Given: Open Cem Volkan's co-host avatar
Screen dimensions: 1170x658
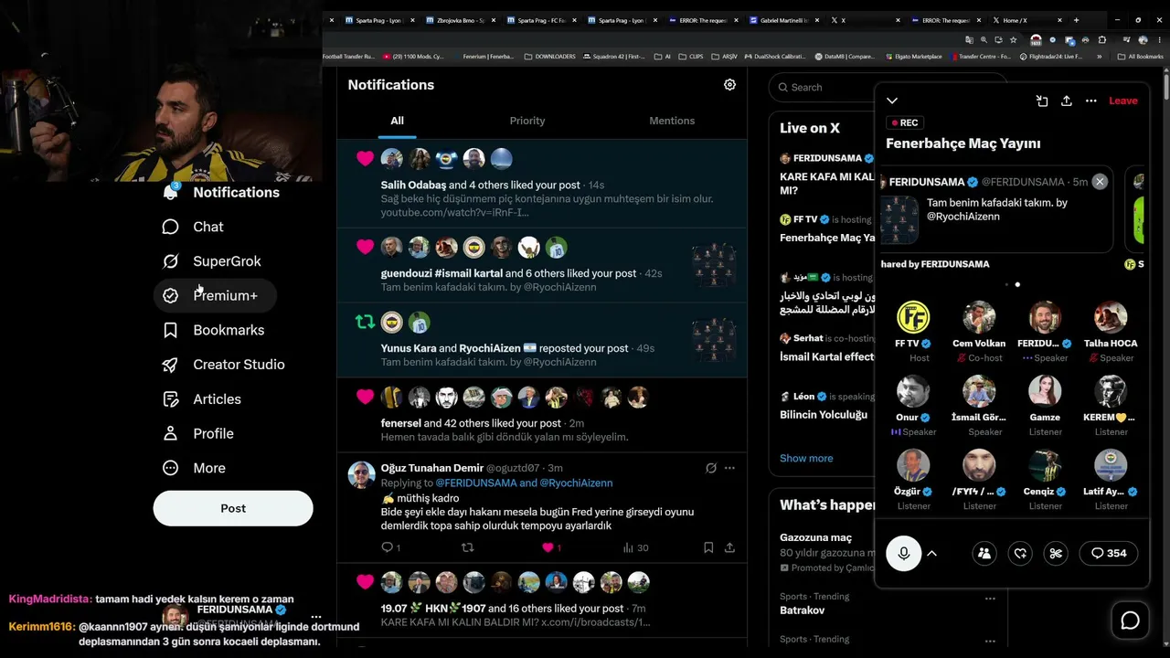Looking at the screenshot, I should click(x=979, y=317).
